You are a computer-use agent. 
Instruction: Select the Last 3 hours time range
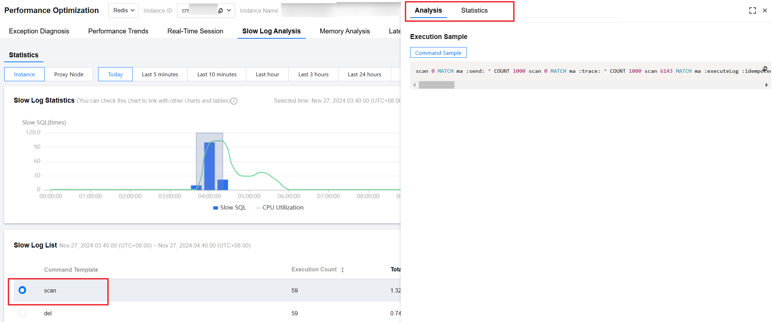point(313,75)
